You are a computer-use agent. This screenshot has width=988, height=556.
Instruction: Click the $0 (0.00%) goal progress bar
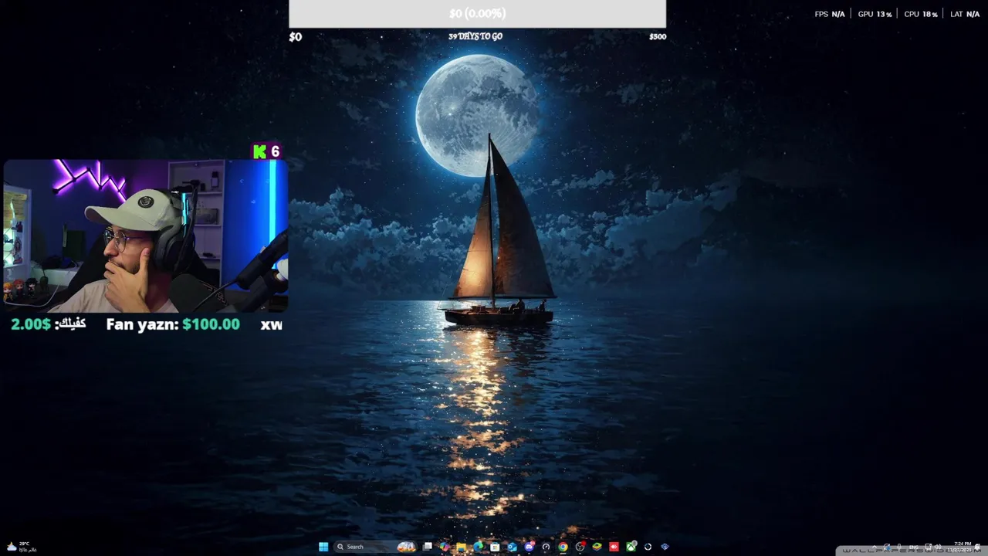(477, 14)
